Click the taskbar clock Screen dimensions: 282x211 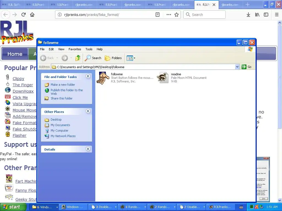(272, 207)
